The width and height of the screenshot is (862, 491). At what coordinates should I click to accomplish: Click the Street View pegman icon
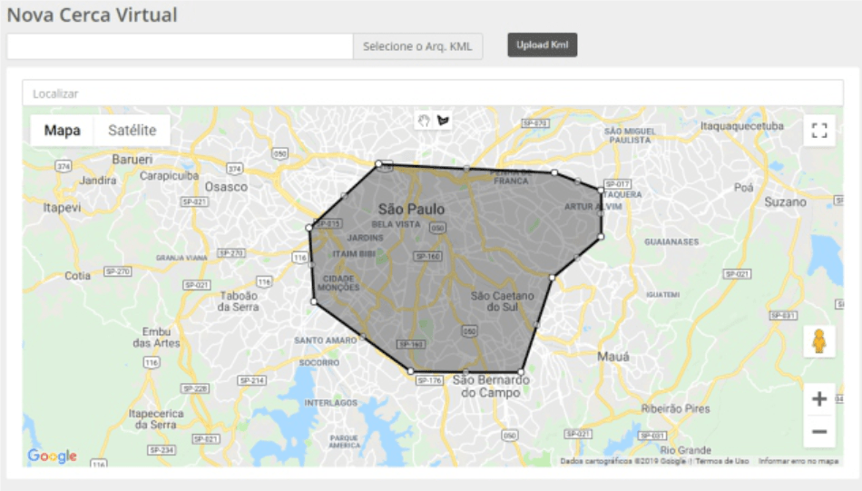coord(818,341)
